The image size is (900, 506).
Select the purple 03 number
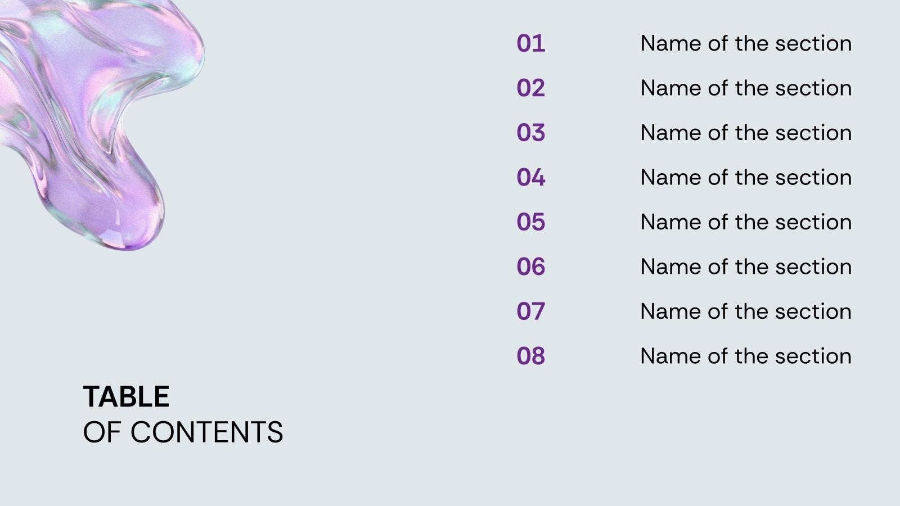tap(530, 133)
